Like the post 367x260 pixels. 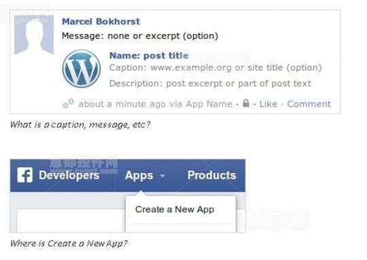click(268, 104)
